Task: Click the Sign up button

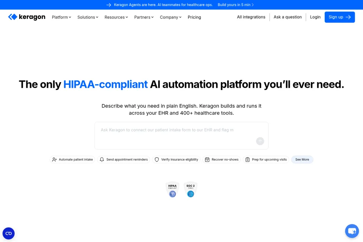Action: click(x=340, y=17)
